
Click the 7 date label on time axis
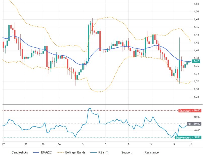point(128,144)
